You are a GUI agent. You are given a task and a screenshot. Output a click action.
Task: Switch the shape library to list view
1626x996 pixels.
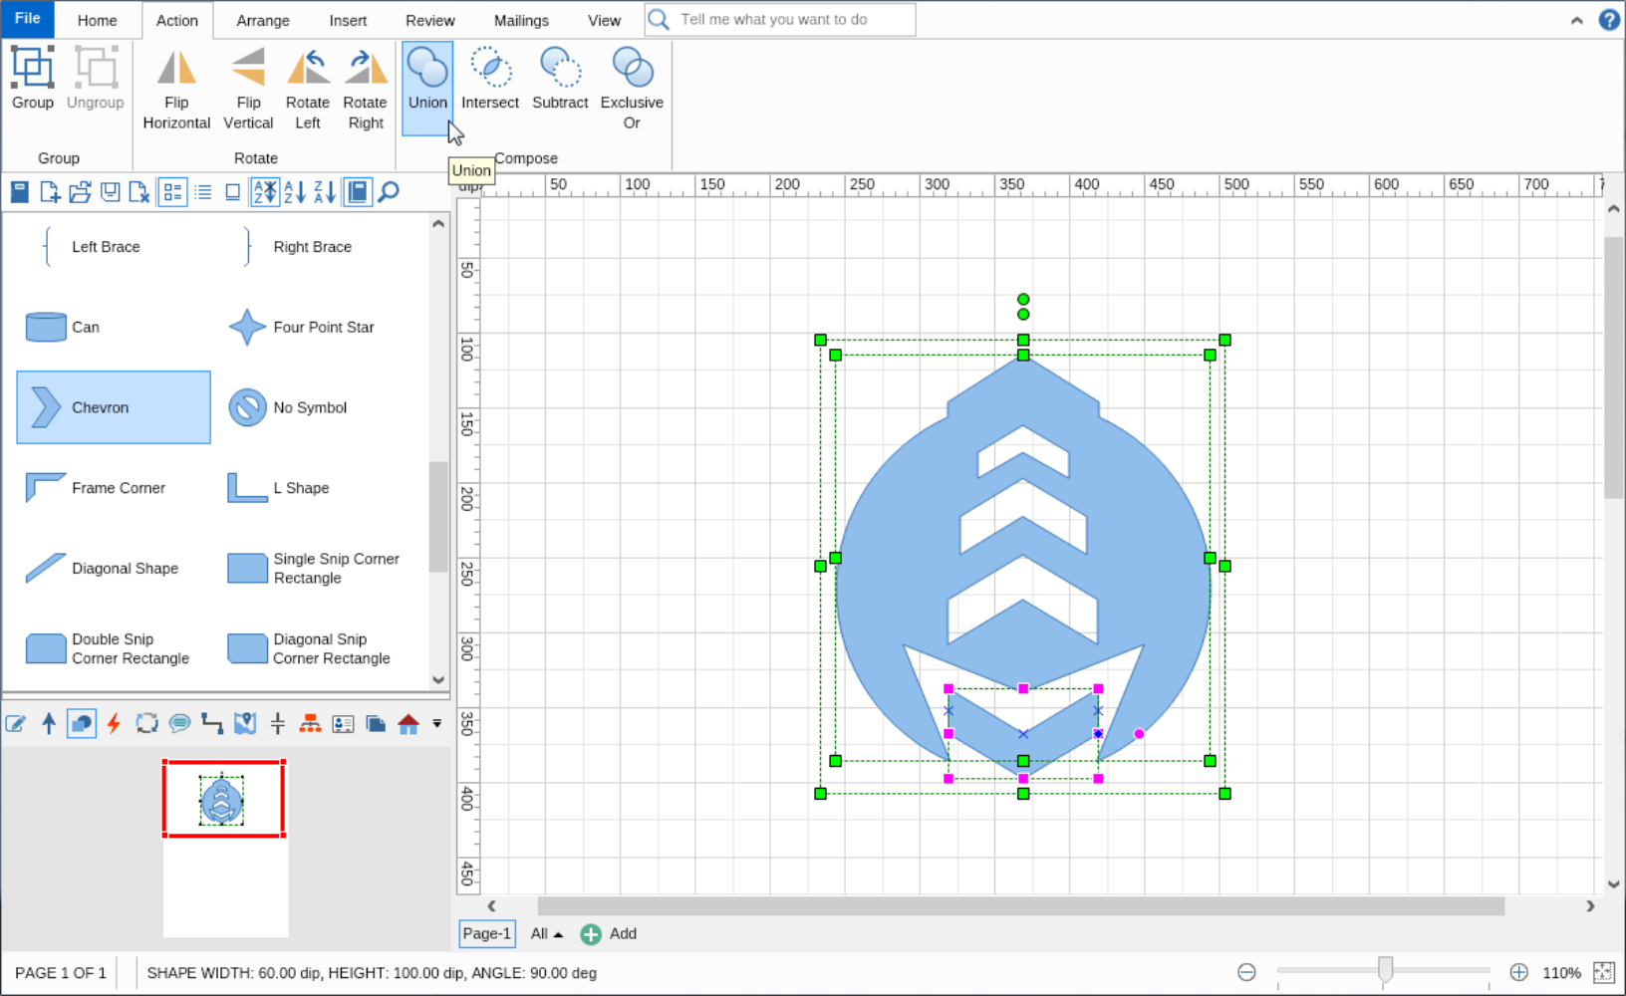click(203, 191)
